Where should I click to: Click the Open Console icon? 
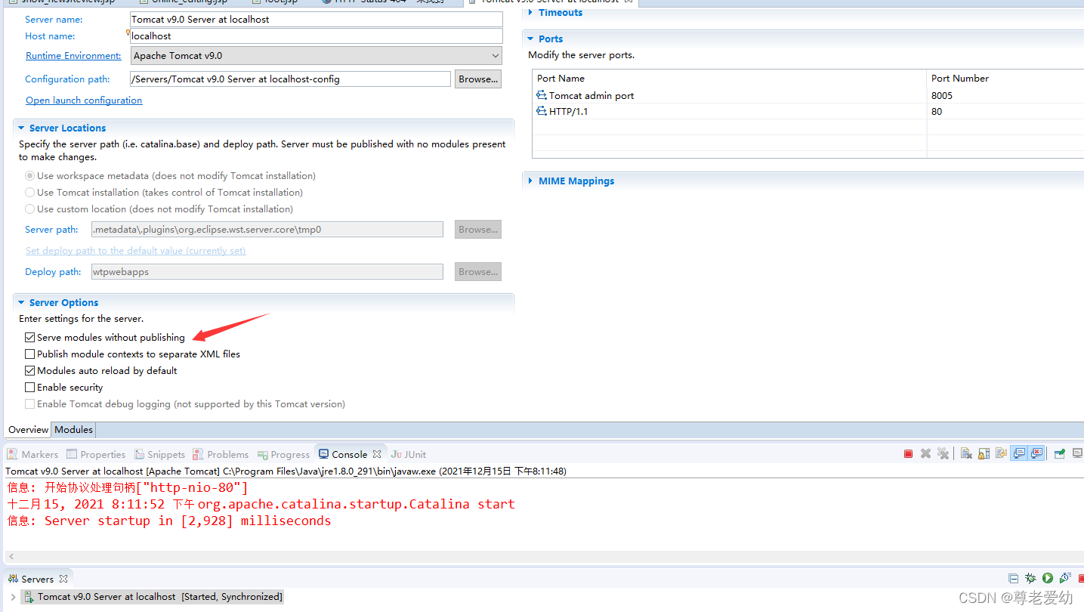(x=1078, y=454)
